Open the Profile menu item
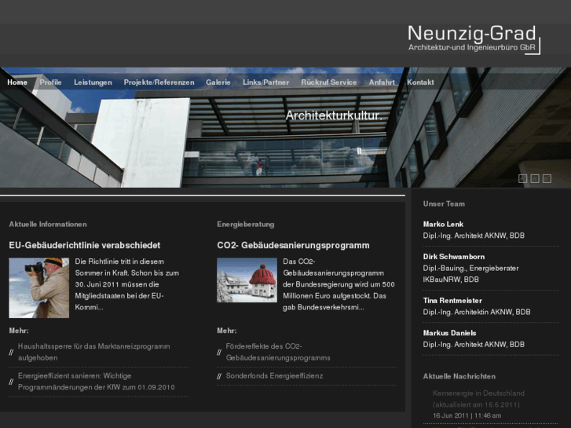This screenshot has height=428, width=571. [x=50, y=82]
